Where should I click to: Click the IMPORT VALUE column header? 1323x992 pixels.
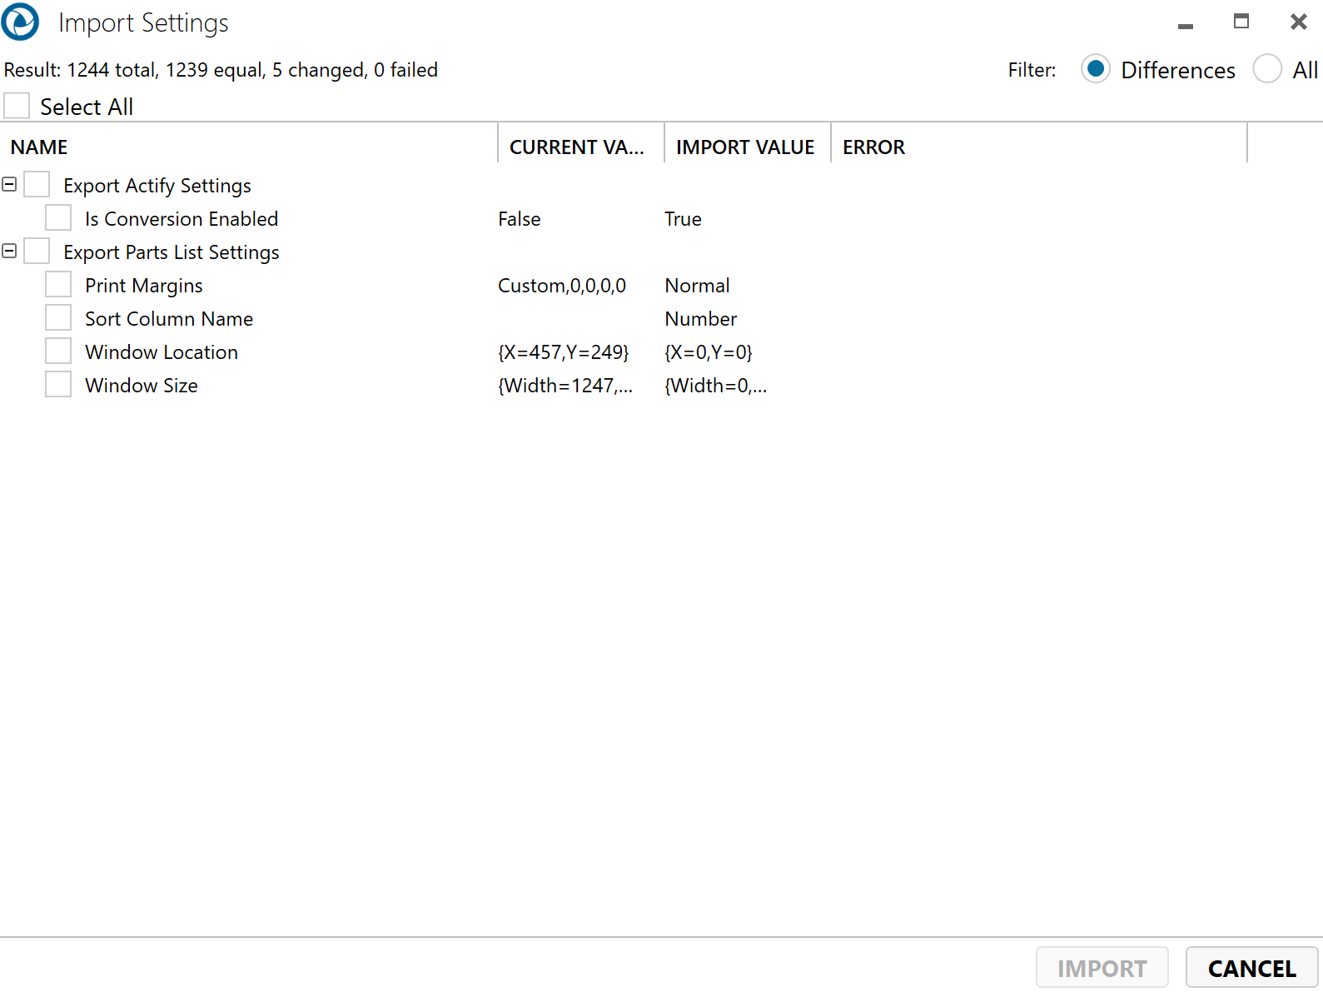745,147
